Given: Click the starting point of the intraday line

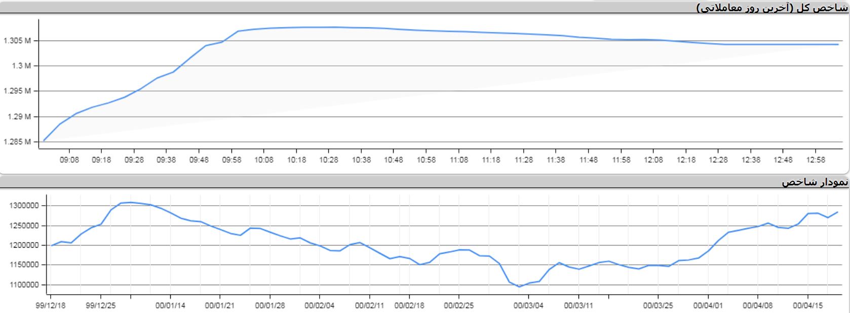Looking at the screenshot, I should pyautogui.click(x=44, y=140).
